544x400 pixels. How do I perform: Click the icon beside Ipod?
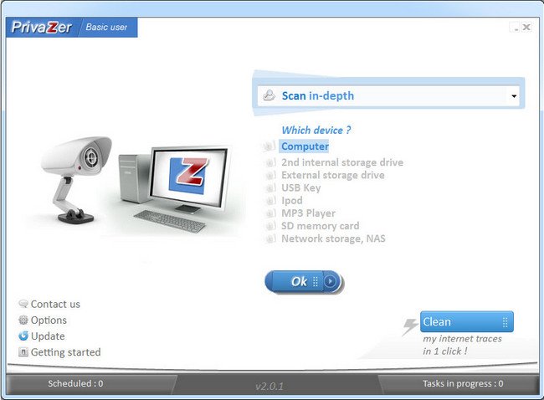coord(270,201)
